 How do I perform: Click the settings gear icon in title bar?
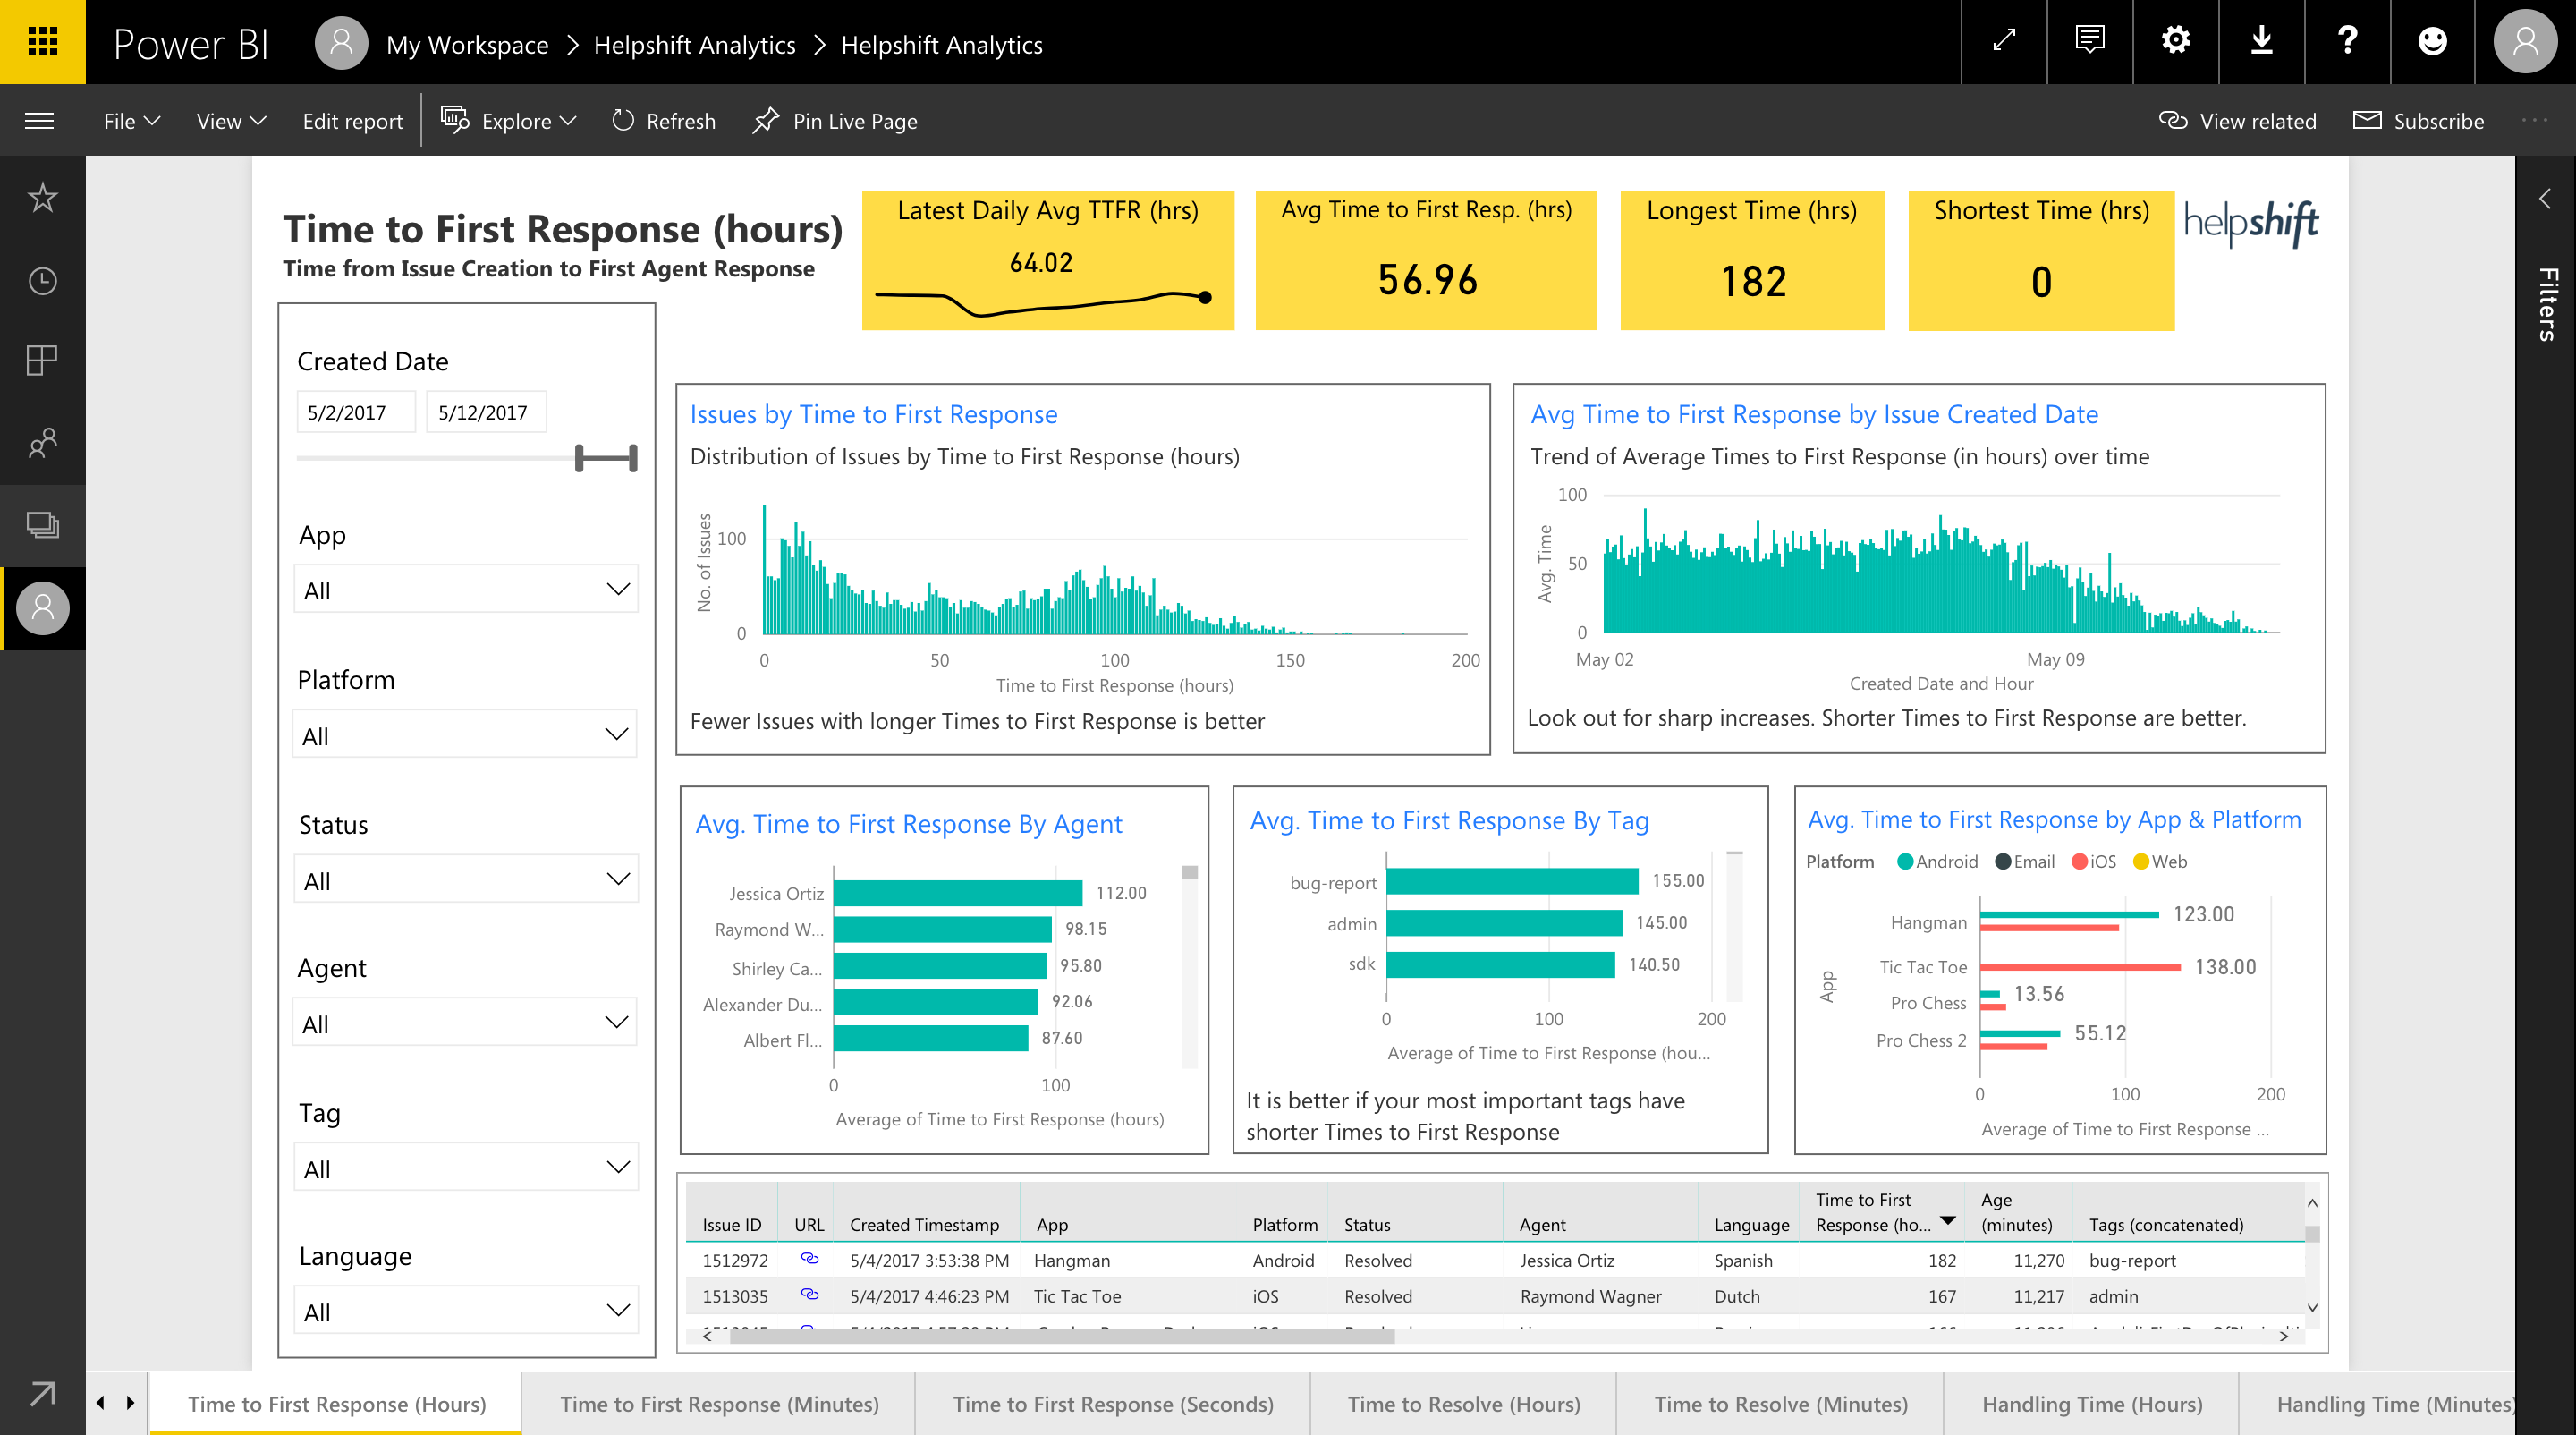tap(2175, 38)
